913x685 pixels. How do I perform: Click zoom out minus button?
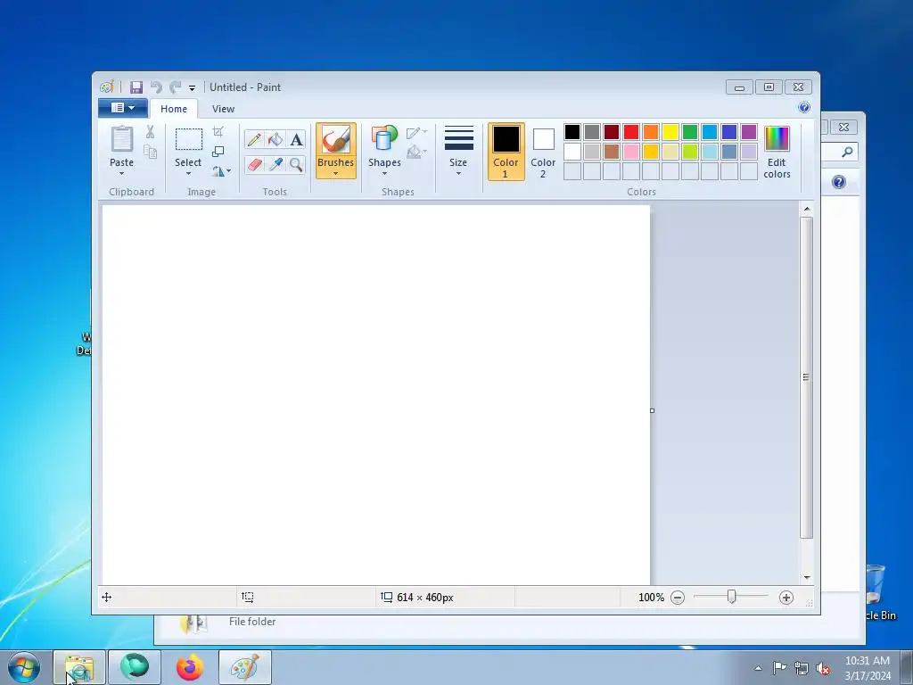click(x=678, y=597)
